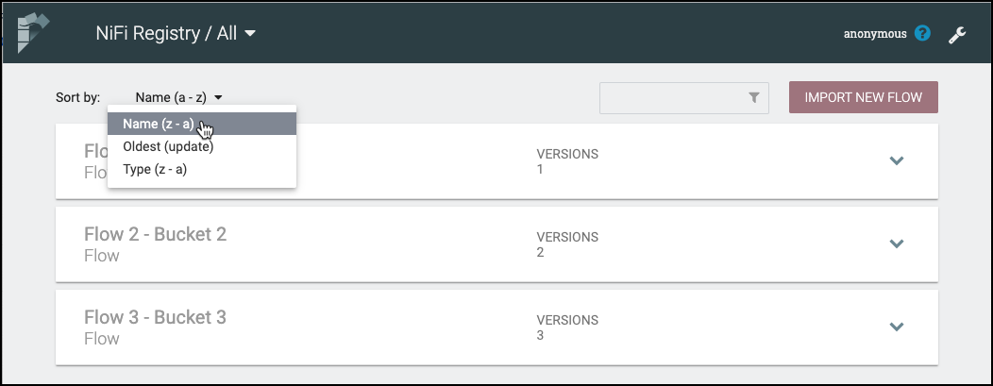This screenshot has height=386, width=993.
Task: Click the Sort by Name (a - z) dropdown
Action: (x=178, y=97)
